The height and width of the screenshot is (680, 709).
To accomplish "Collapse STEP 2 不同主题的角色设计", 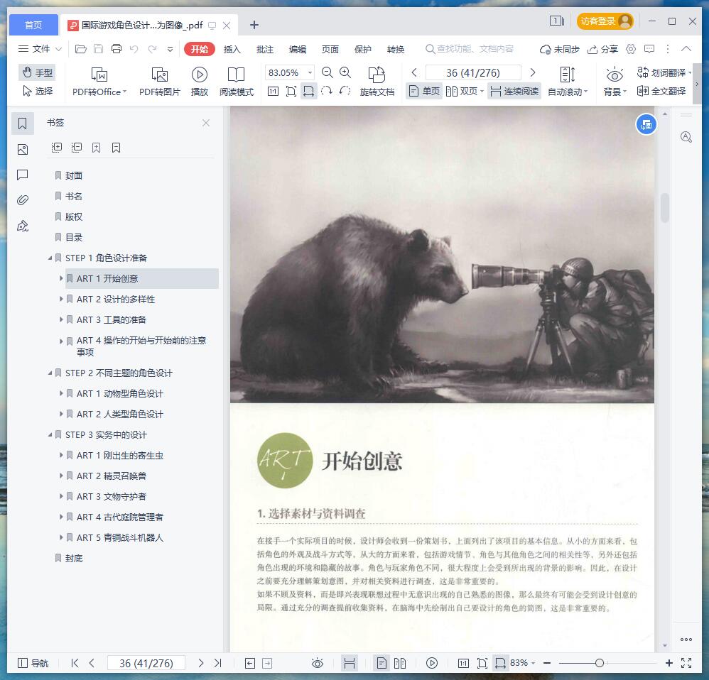I will coord(50,373).
